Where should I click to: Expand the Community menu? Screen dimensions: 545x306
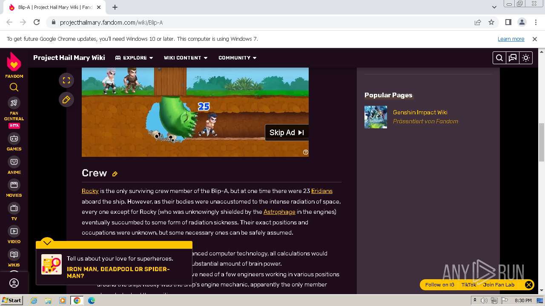coord(238,58)
